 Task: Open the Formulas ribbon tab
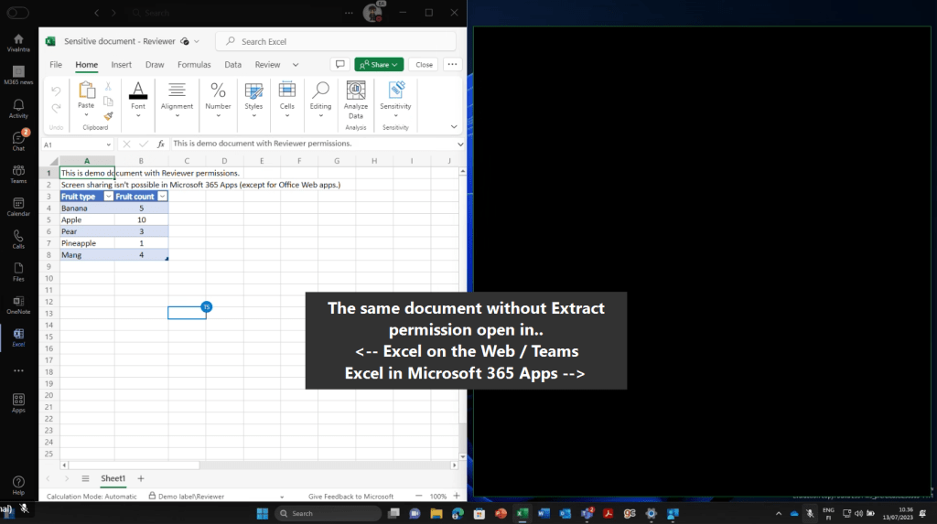point(194,65)
